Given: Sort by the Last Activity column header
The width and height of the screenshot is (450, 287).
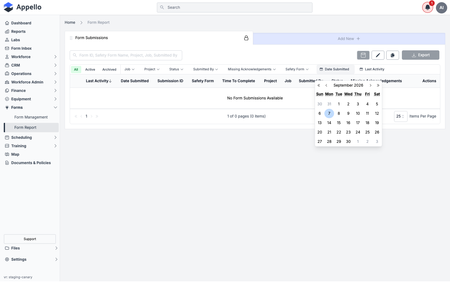Looking at the screenshot, I should point(99,81).
